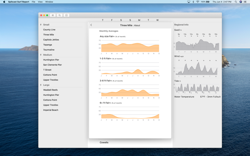250x156 pixels.
Task: Click the Swell regional chart
Action: tap(197, 43)
